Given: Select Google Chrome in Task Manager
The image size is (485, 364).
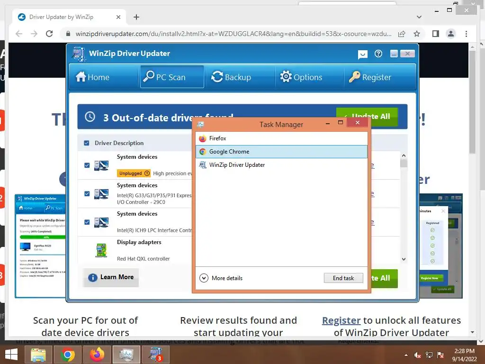Looking at the screenshot, I should tap(281, 152).
